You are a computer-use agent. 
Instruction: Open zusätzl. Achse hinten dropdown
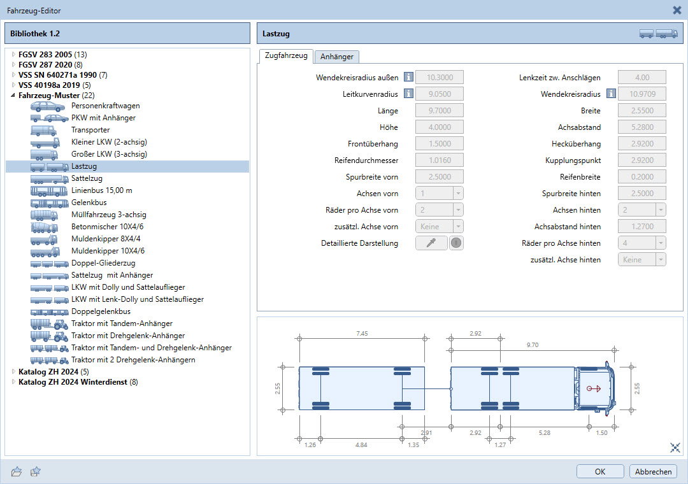click(641, 259)
